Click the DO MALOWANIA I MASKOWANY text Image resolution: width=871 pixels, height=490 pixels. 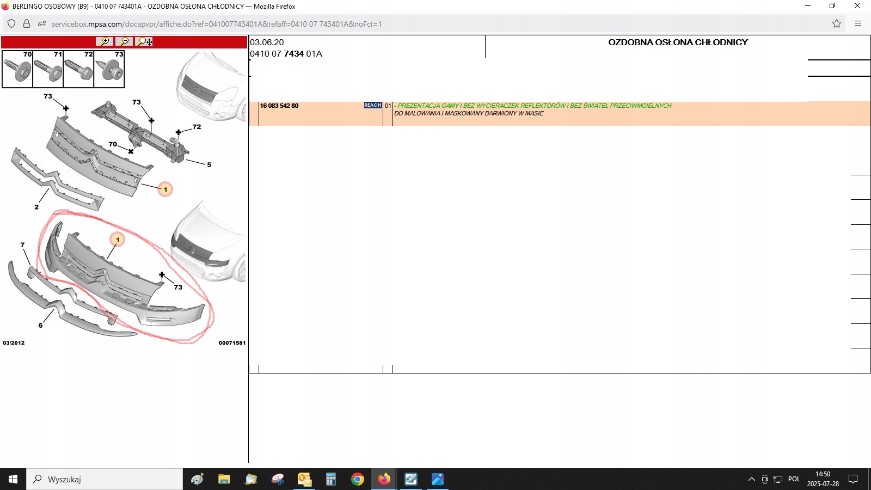469,113
